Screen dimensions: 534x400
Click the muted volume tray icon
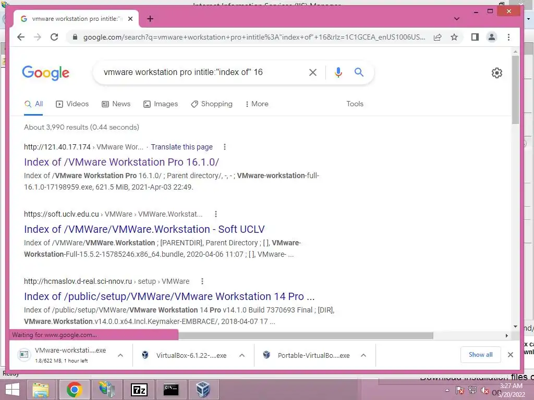pyautogui.click(x=484, y=391)
